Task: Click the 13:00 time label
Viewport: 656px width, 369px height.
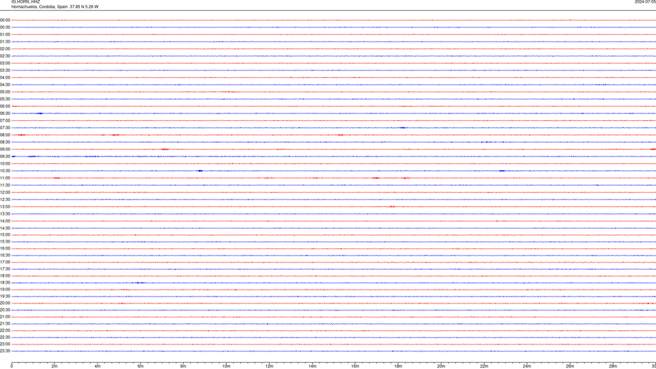Action: tap(5, 206)
